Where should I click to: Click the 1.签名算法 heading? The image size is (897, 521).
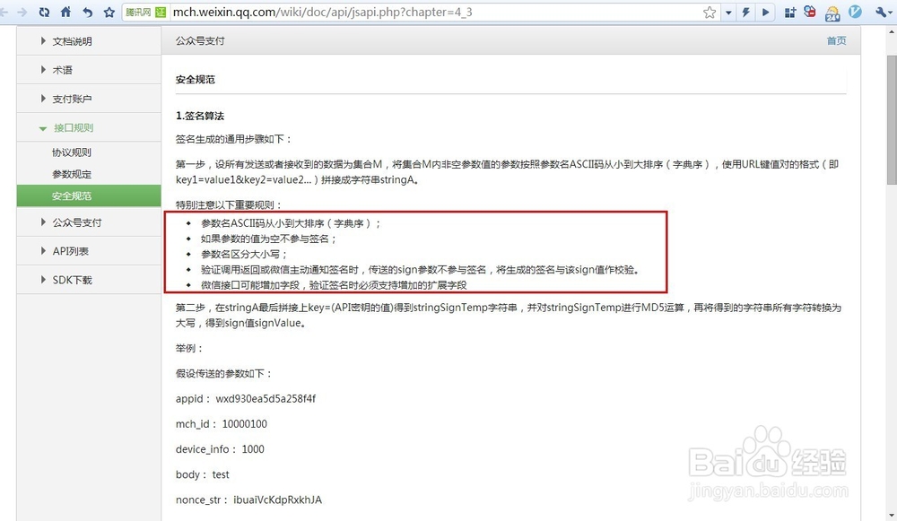click(x=200, y=116)
